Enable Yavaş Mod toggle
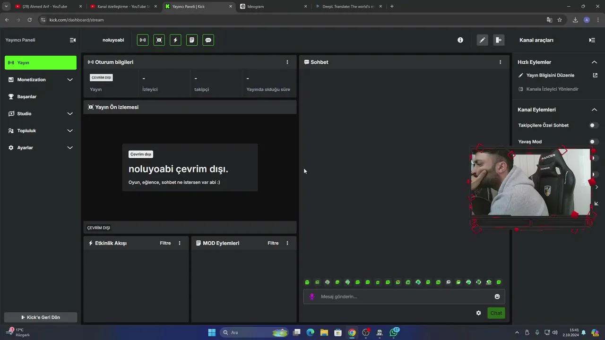This screenshot has height=340, width=605. pyautogui.click(x=593, y=142)
